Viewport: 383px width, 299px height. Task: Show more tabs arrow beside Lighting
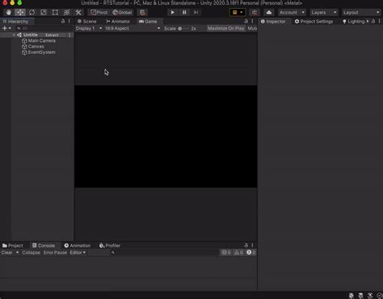(368, 21)
